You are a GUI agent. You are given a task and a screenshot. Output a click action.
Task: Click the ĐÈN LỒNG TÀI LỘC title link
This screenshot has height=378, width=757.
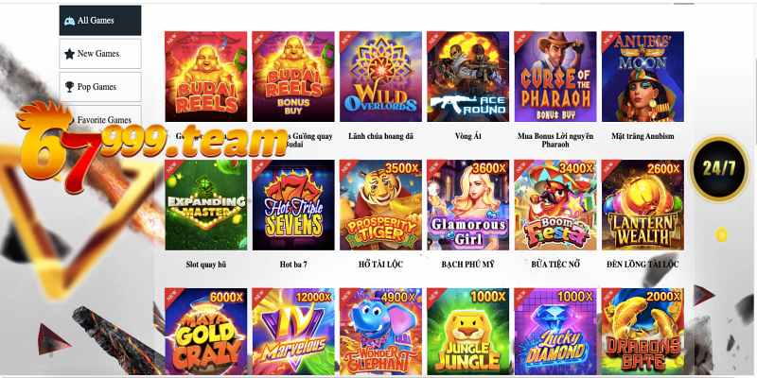click(x=643, y=265)
